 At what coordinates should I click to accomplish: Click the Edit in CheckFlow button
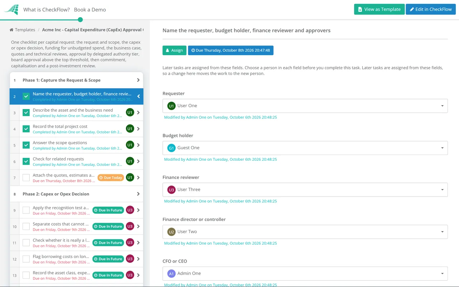coord(431,9)
